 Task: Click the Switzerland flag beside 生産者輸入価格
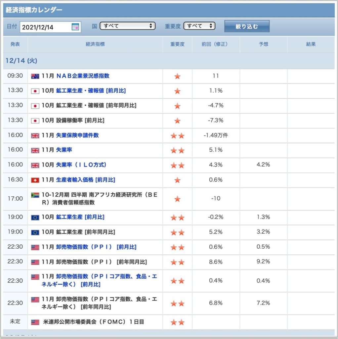click(x=35, y=180)
